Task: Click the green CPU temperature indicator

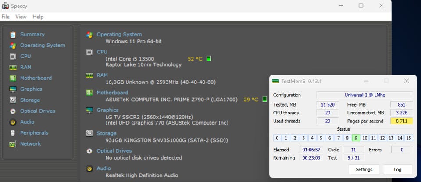Action: click(209, 59)
